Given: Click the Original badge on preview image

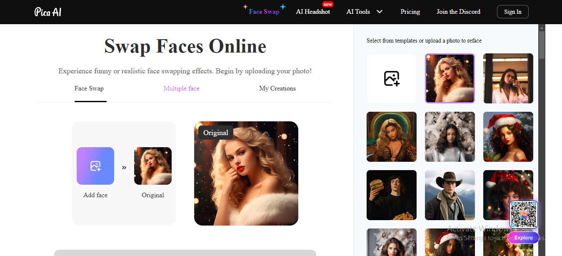Looking at the screenshot, I should coord(216,133).
